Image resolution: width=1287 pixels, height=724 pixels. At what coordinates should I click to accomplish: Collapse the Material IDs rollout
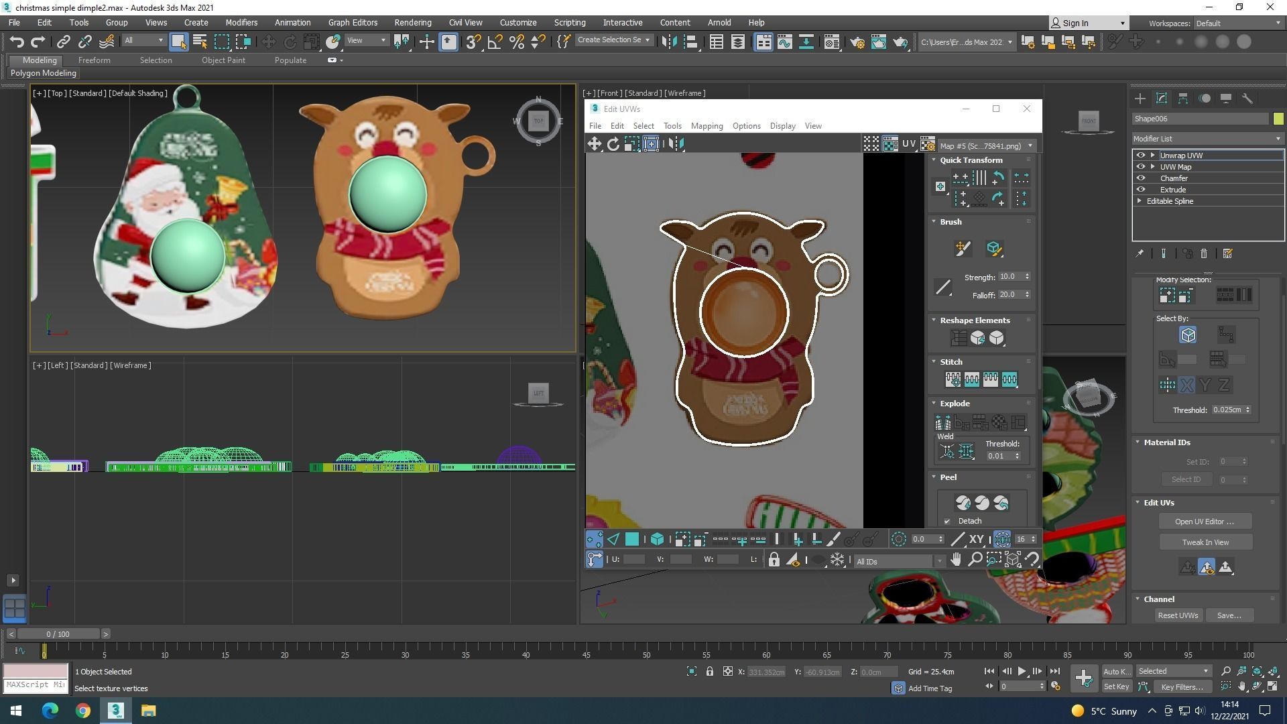coord(1138,442)
